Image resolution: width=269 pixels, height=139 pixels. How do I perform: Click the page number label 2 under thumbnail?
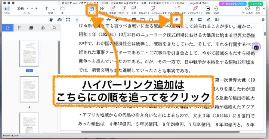[29, 107]
